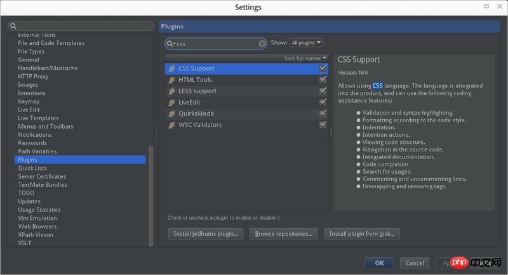
Task: Click the Cancel button
Action: [415, 263]
